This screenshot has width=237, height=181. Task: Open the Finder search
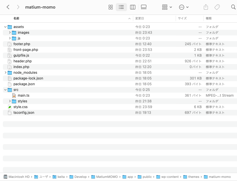[233, 7]
